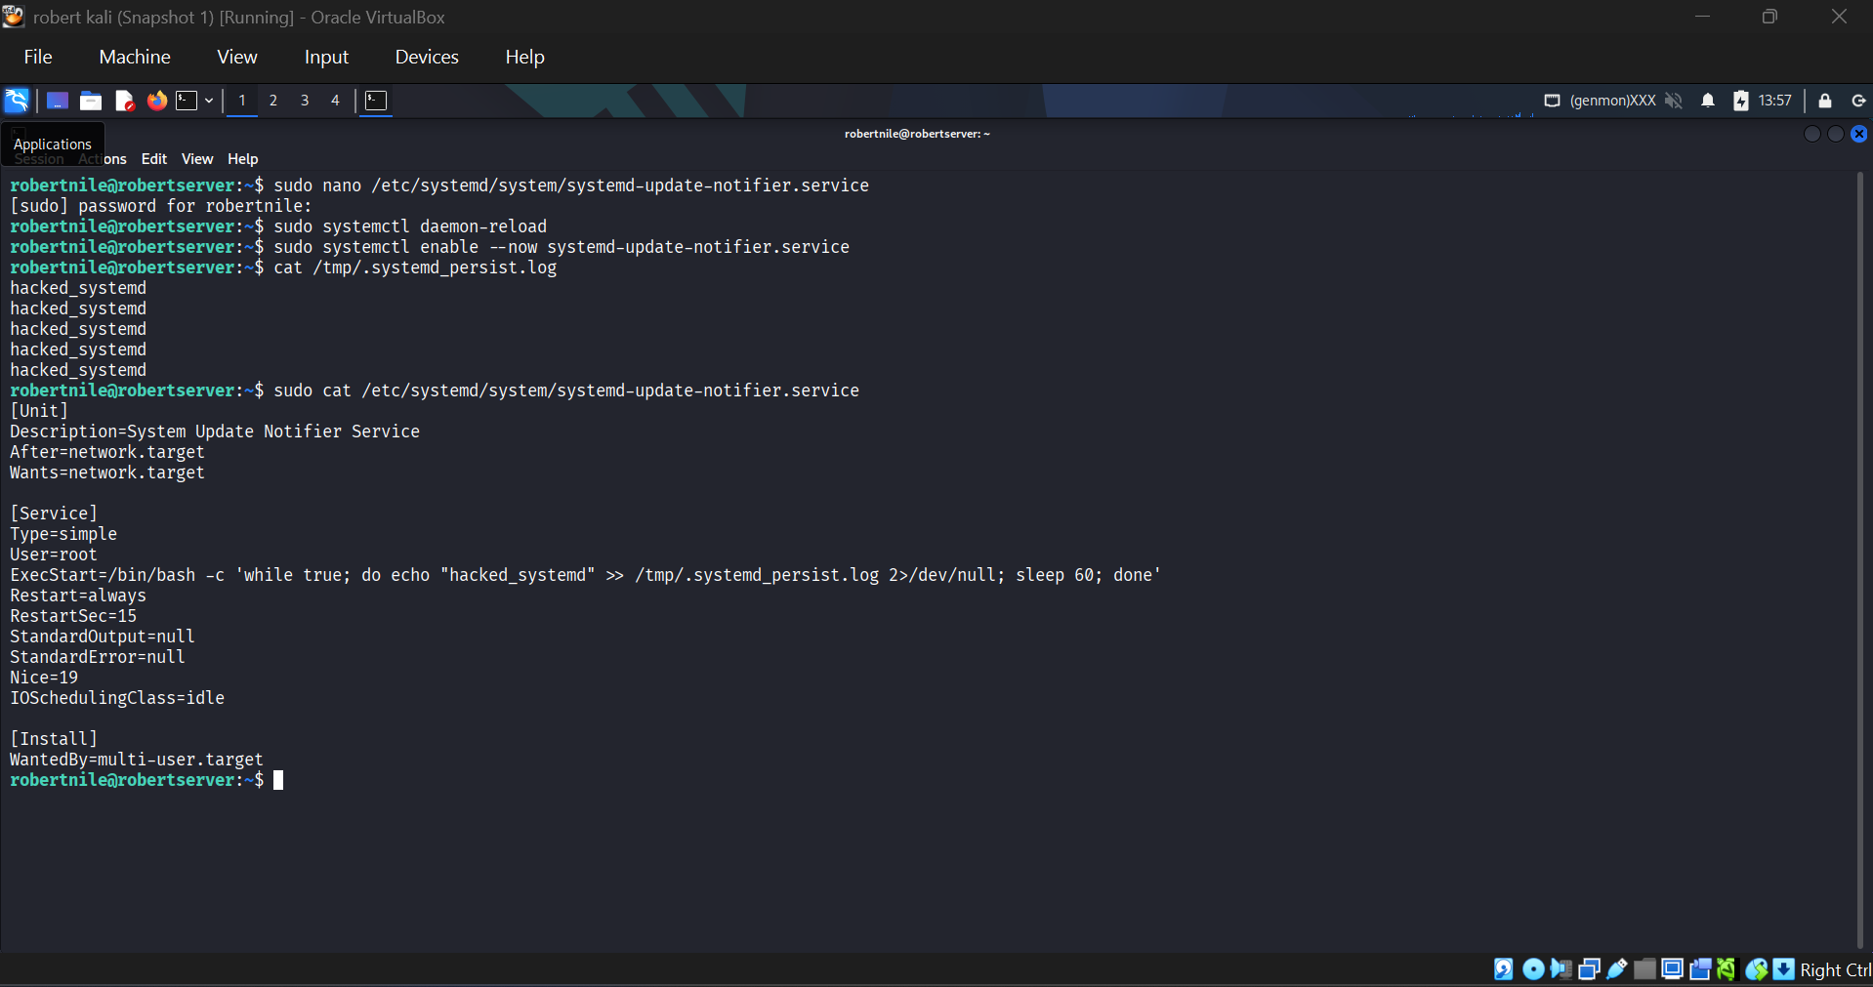Click the VirtualBox display status icon
Screen dimensions: 1873x987
[x=1672, y=968]
